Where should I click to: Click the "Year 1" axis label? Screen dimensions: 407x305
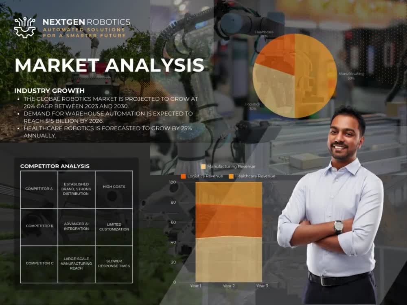click(196, 286)
